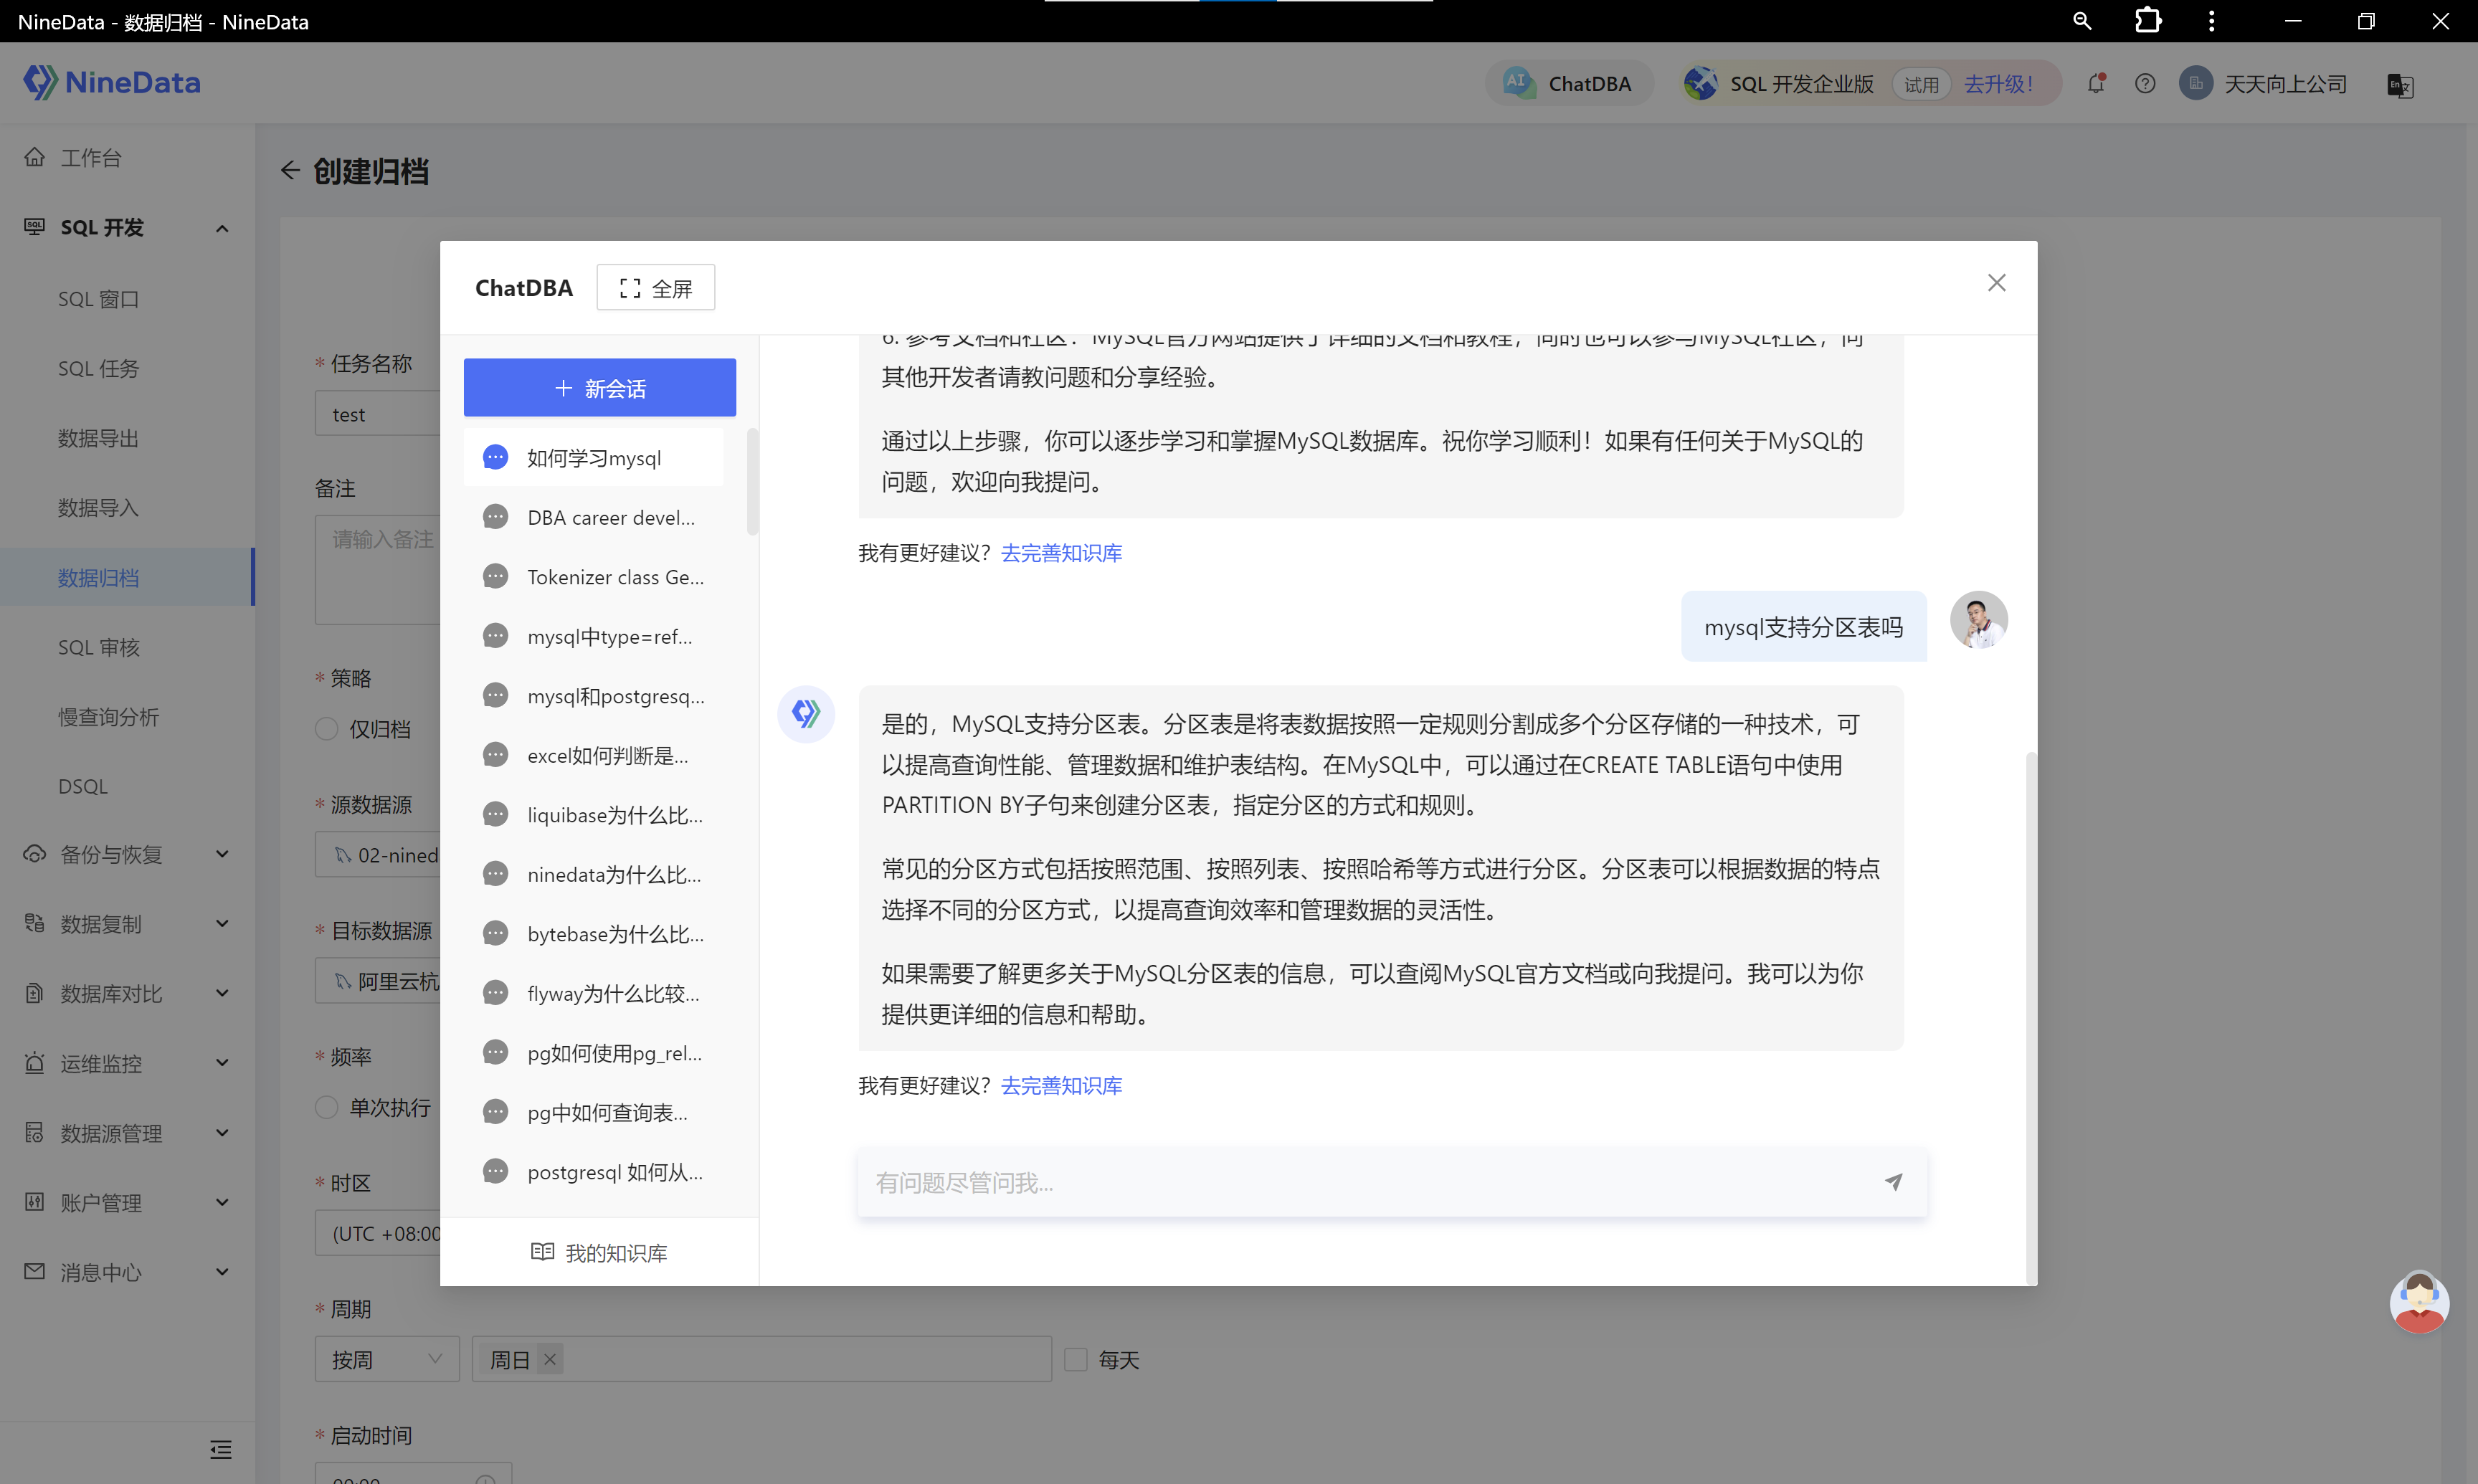Open conversation pg中如何查询表...
This screenshot has height=1484, width=2478.
pos(594,1112)
